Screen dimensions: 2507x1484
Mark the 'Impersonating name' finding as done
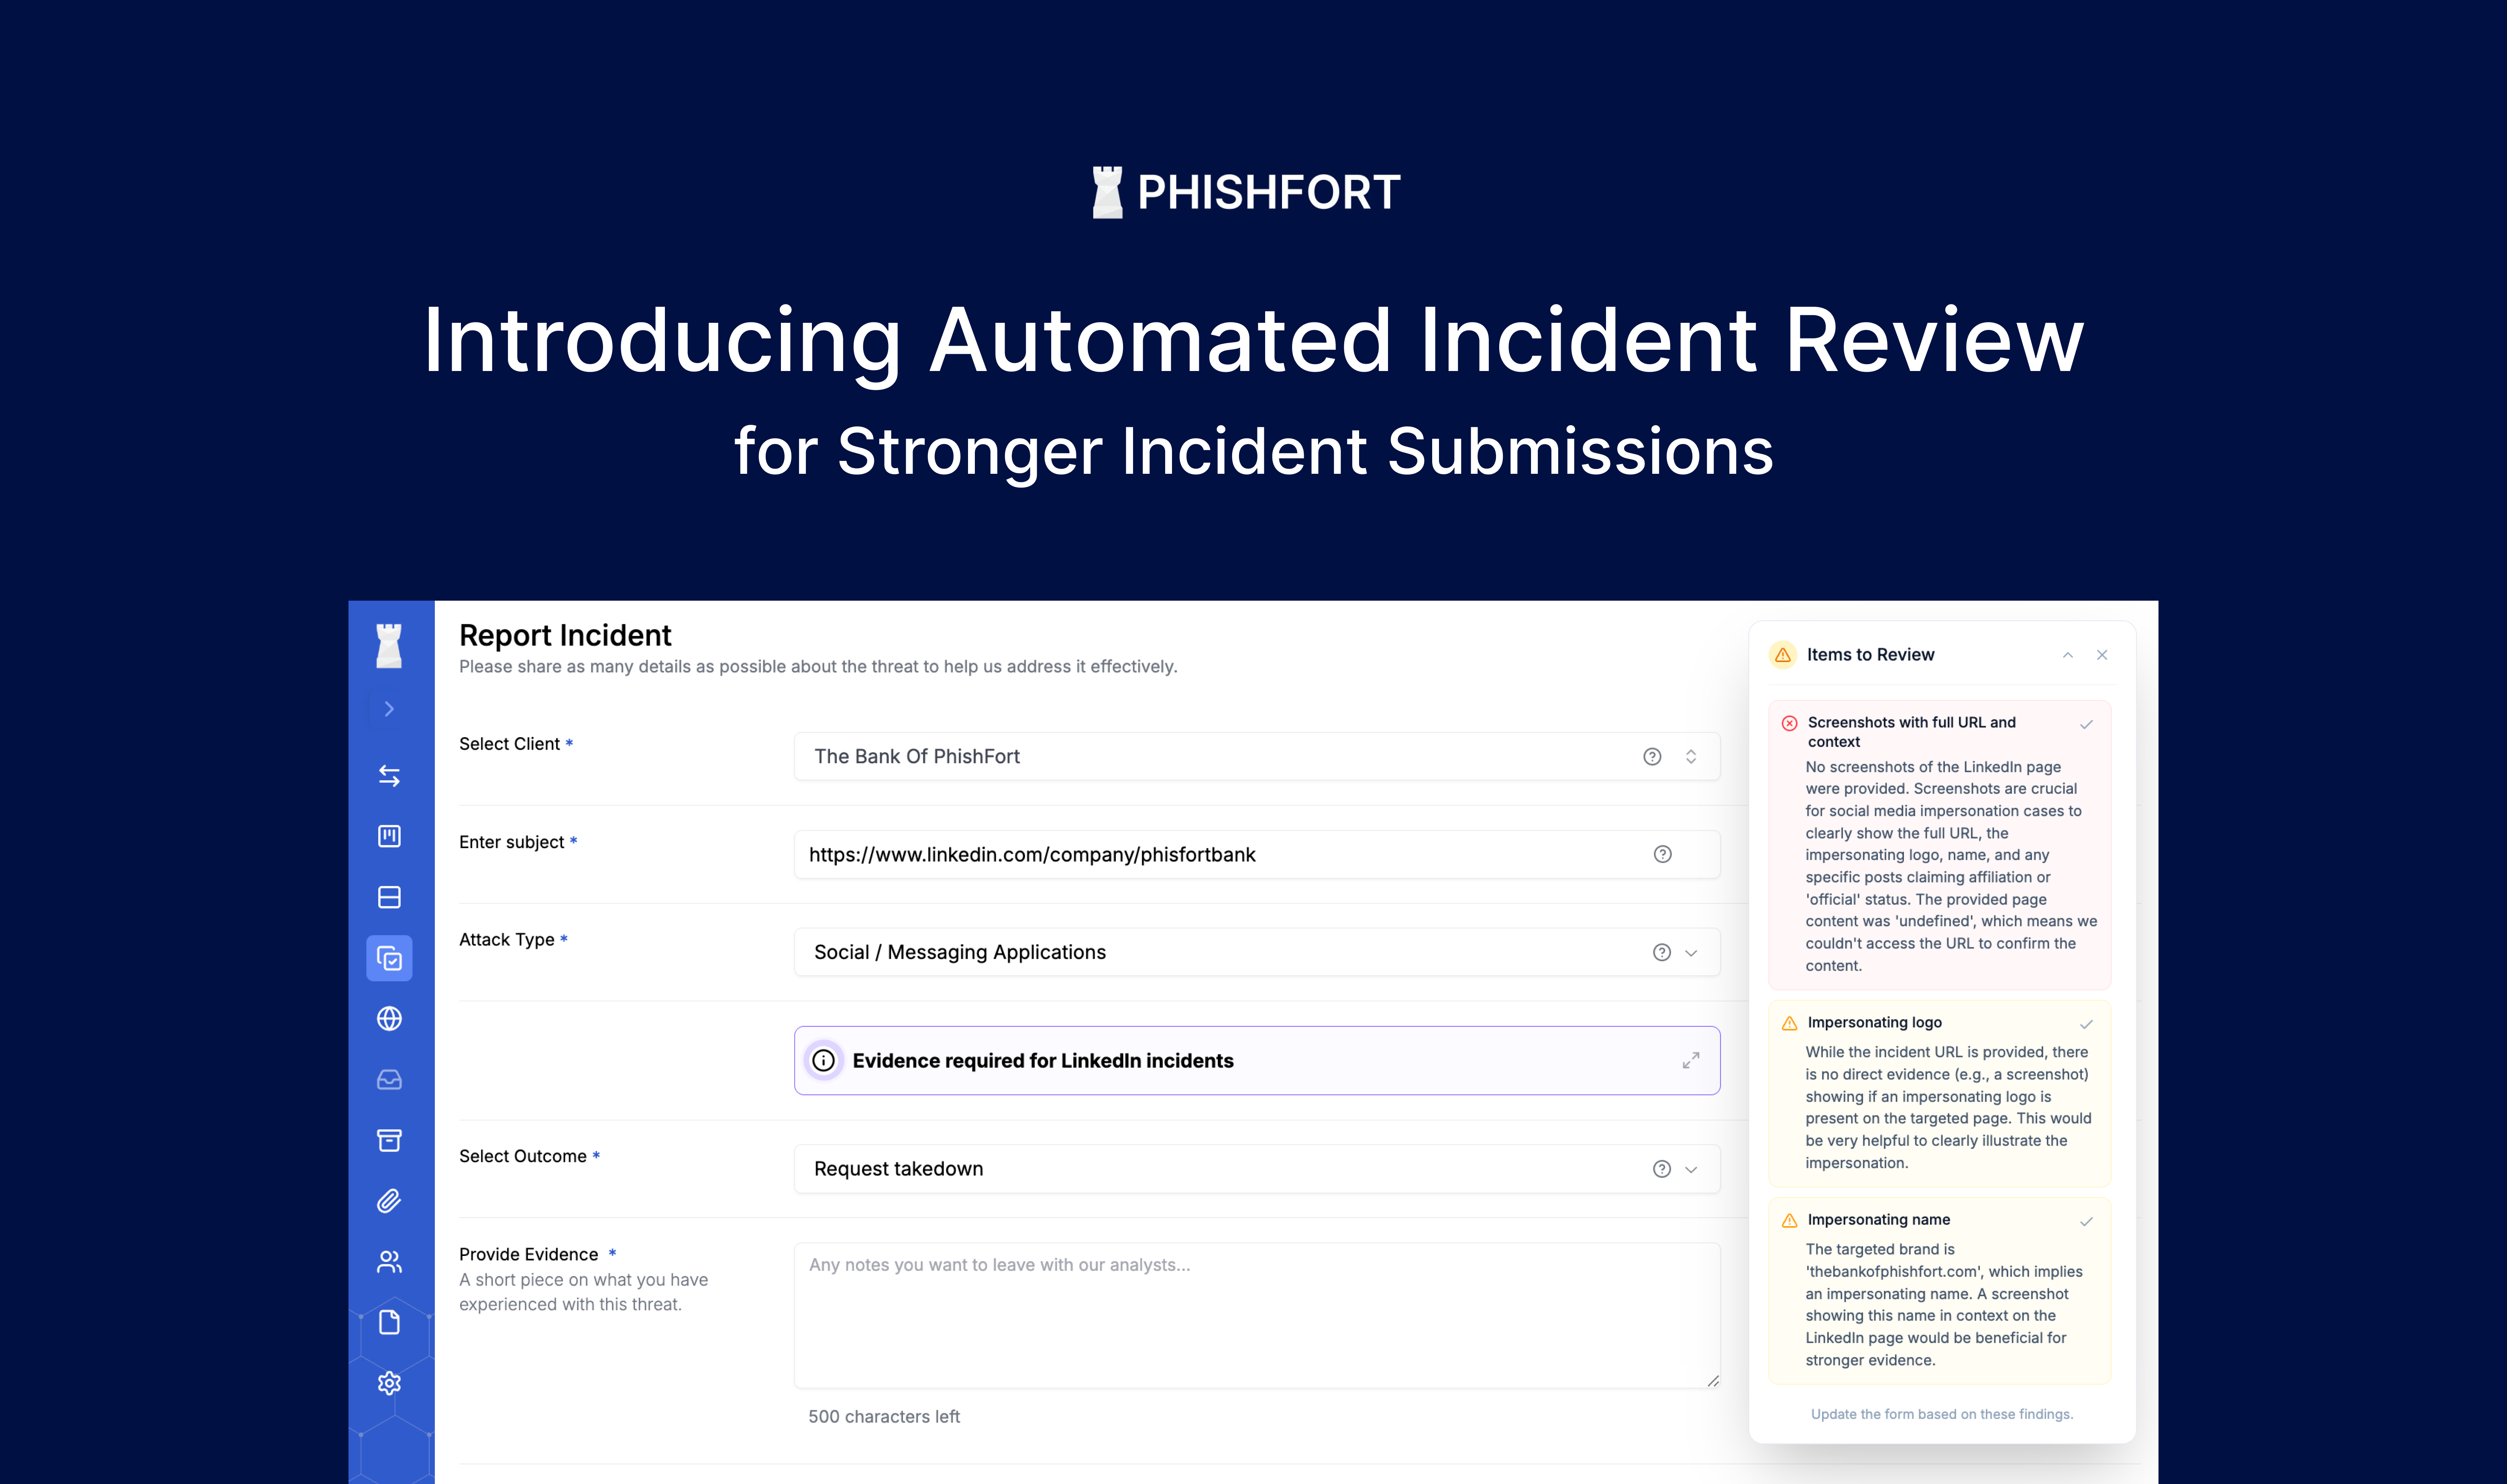click(2086, 1221)
